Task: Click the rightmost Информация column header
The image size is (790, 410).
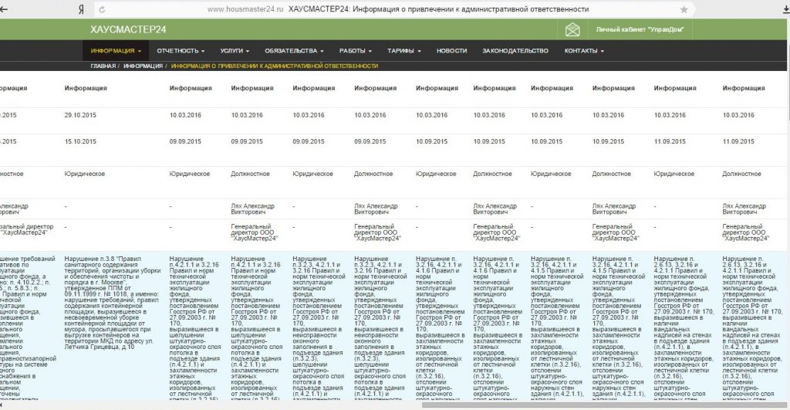Action: (744, 88)
